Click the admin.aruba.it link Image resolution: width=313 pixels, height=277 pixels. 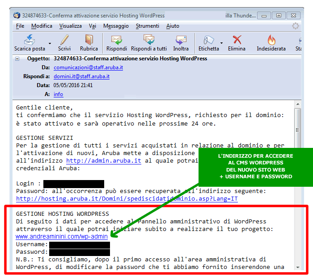click(x=104, y=160)
